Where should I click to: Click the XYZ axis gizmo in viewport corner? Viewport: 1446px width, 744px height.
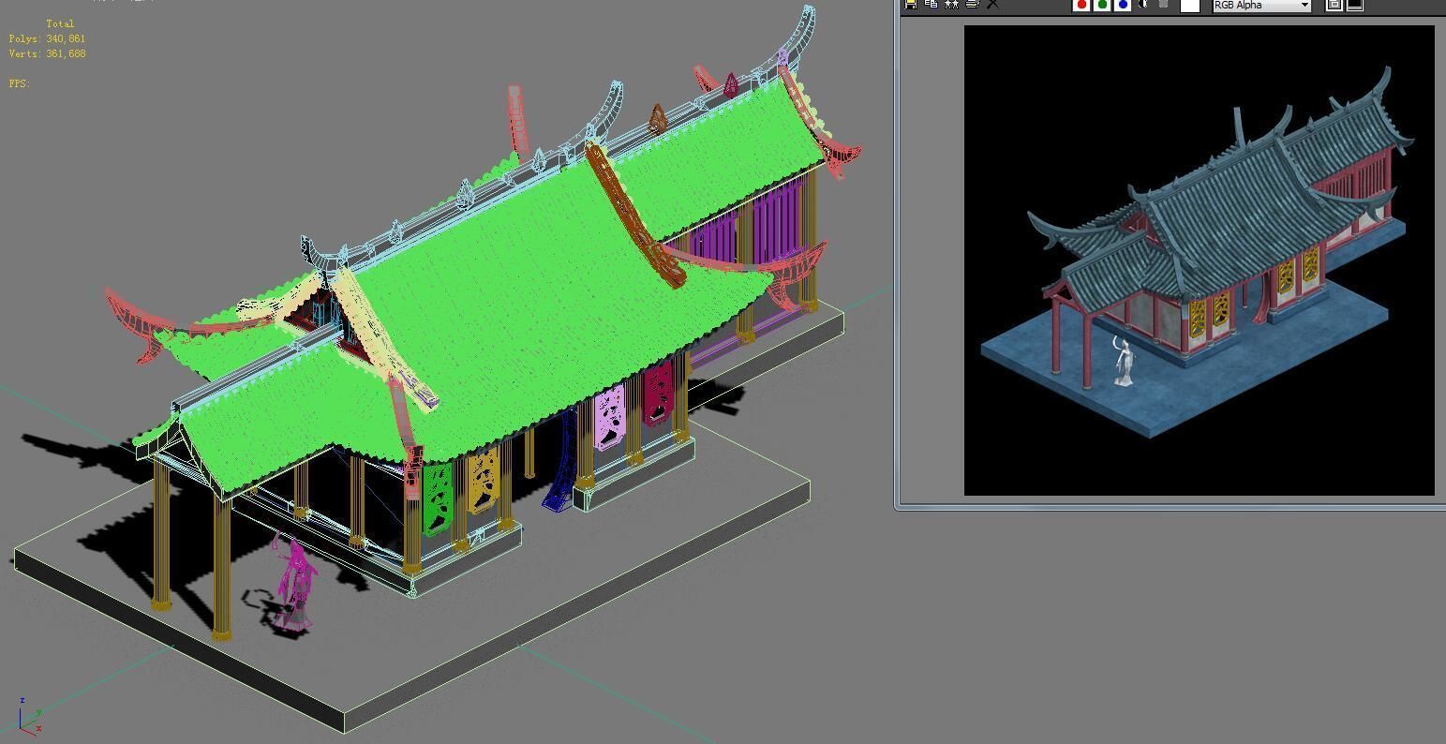29,717
